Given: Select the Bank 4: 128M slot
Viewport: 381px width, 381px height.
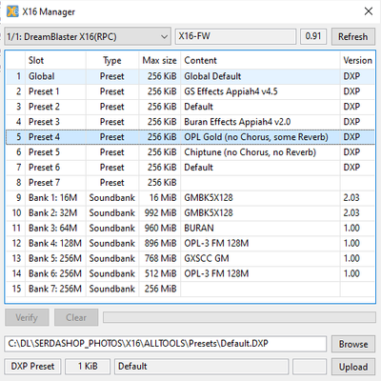Looking at the screenshot, I should click(190, 244).
